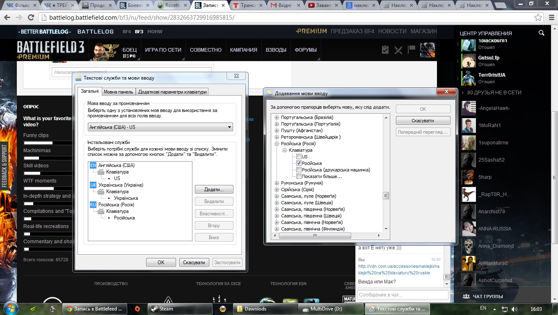Open Додаткові параметри клавіатури tab
The width and height of the screenshot is (558, 315).
172,92
